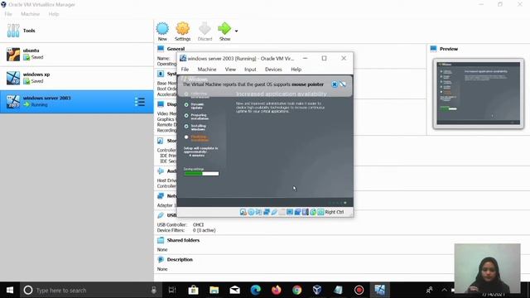
Task: Click the Show toolbar button
Action: pyautogui.click(x=224, y=31)
